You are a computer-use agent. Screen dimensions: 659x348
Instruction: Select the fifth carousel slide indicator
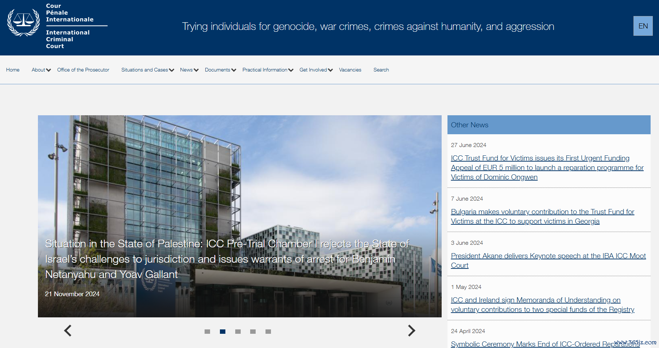[268, 332]
